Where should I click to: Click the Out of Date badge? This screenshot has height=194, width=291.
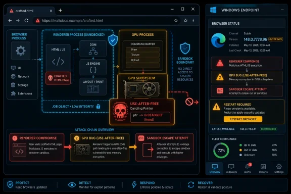point(276,39)
